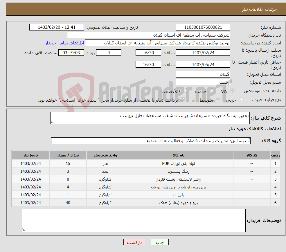Viewport: 286px width, 252px height.
Task: Click the delivery city field رشت
Action: tap(203, 82)
